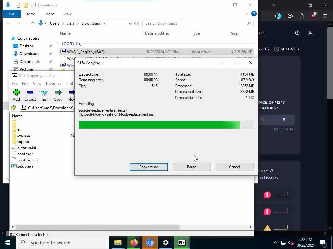Open the 7-Zip View menu
Image resolution: width=333 pixels, height=249 pixels.
click(37, 84)
